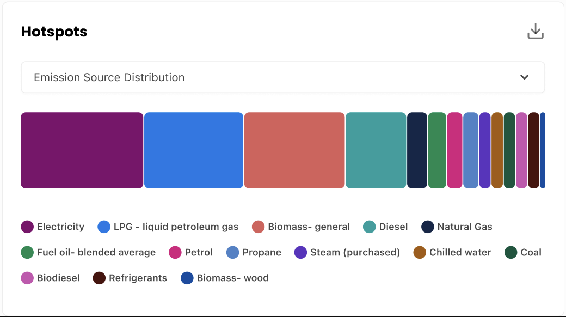Click the teal Diesel bar segment

[376, 150]
